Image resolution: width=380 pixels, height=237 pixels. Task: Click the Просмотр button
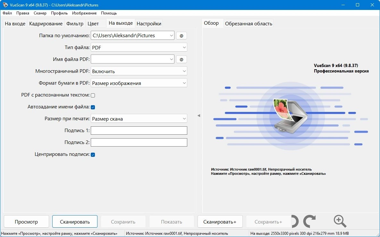(26, 222)
